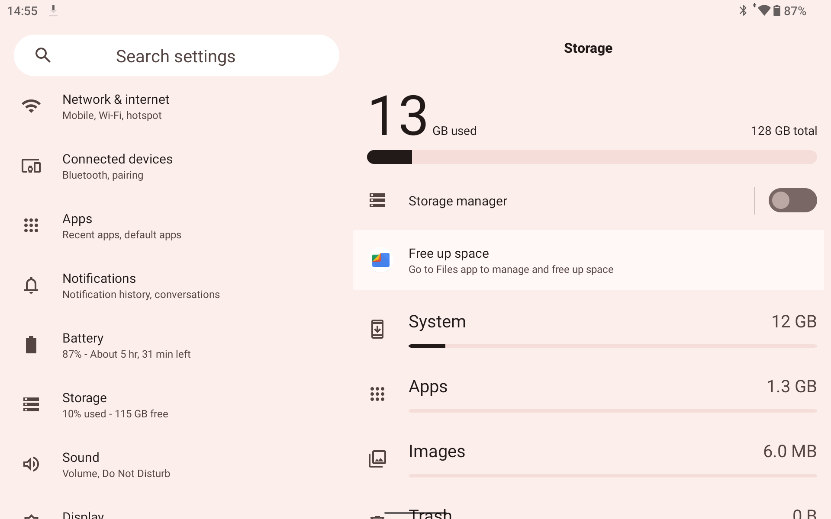The height and width of the screenshot is (519, 831).
Task: Tap the Sound speaker icon
Action: (31, 464)
